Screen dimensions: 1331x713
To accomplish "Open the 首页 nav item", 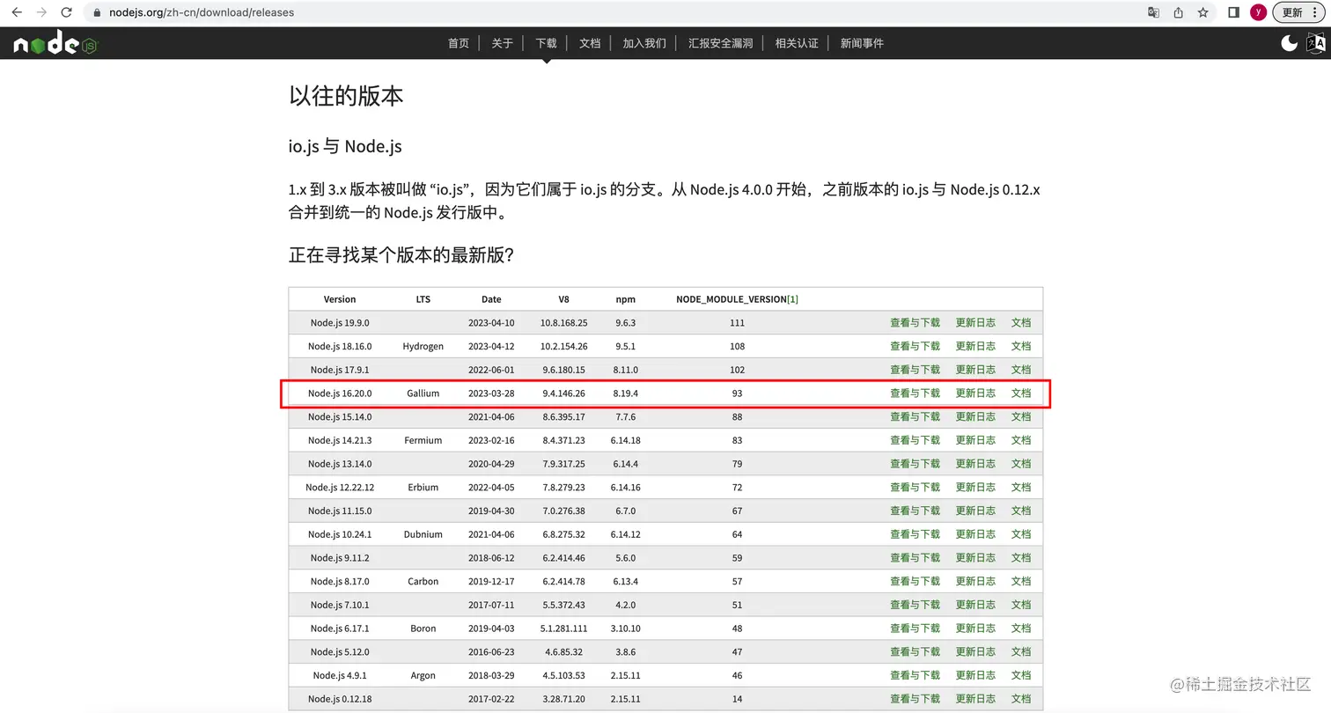I will coord(459,43).
